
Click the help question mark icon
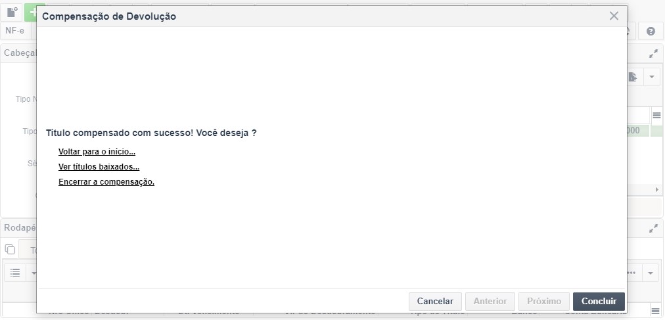point(651,31)
